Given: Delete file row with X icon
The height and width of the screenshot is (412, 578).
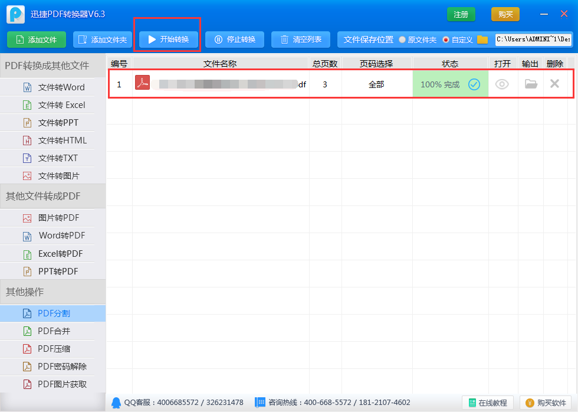Looking at the screenshot, I should pos(554,84).
